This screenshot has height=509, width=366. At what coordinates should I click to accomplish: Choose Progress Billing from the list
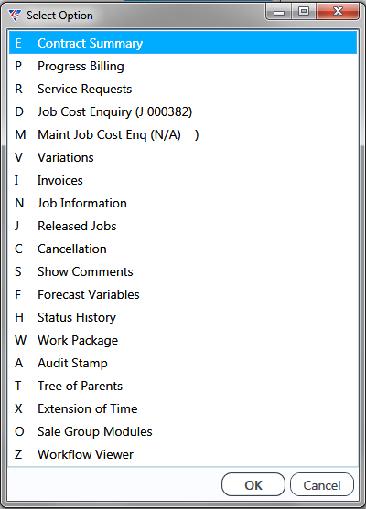pyautogui.click(x=183, y=66)
